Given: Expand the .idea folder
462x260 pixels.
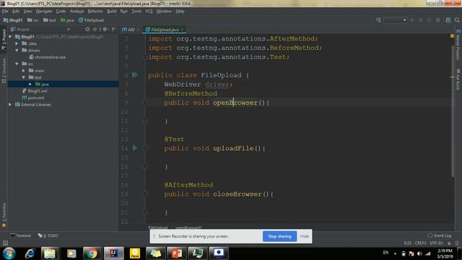Looking at the screenshot, I should pyautogui.click(x=17, y=43).
